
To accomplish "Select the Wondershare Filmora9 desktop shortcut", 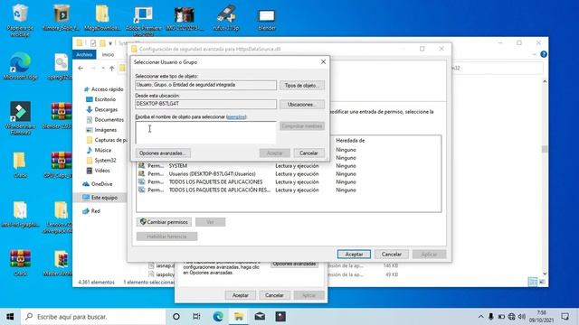I will click(20, 118).
